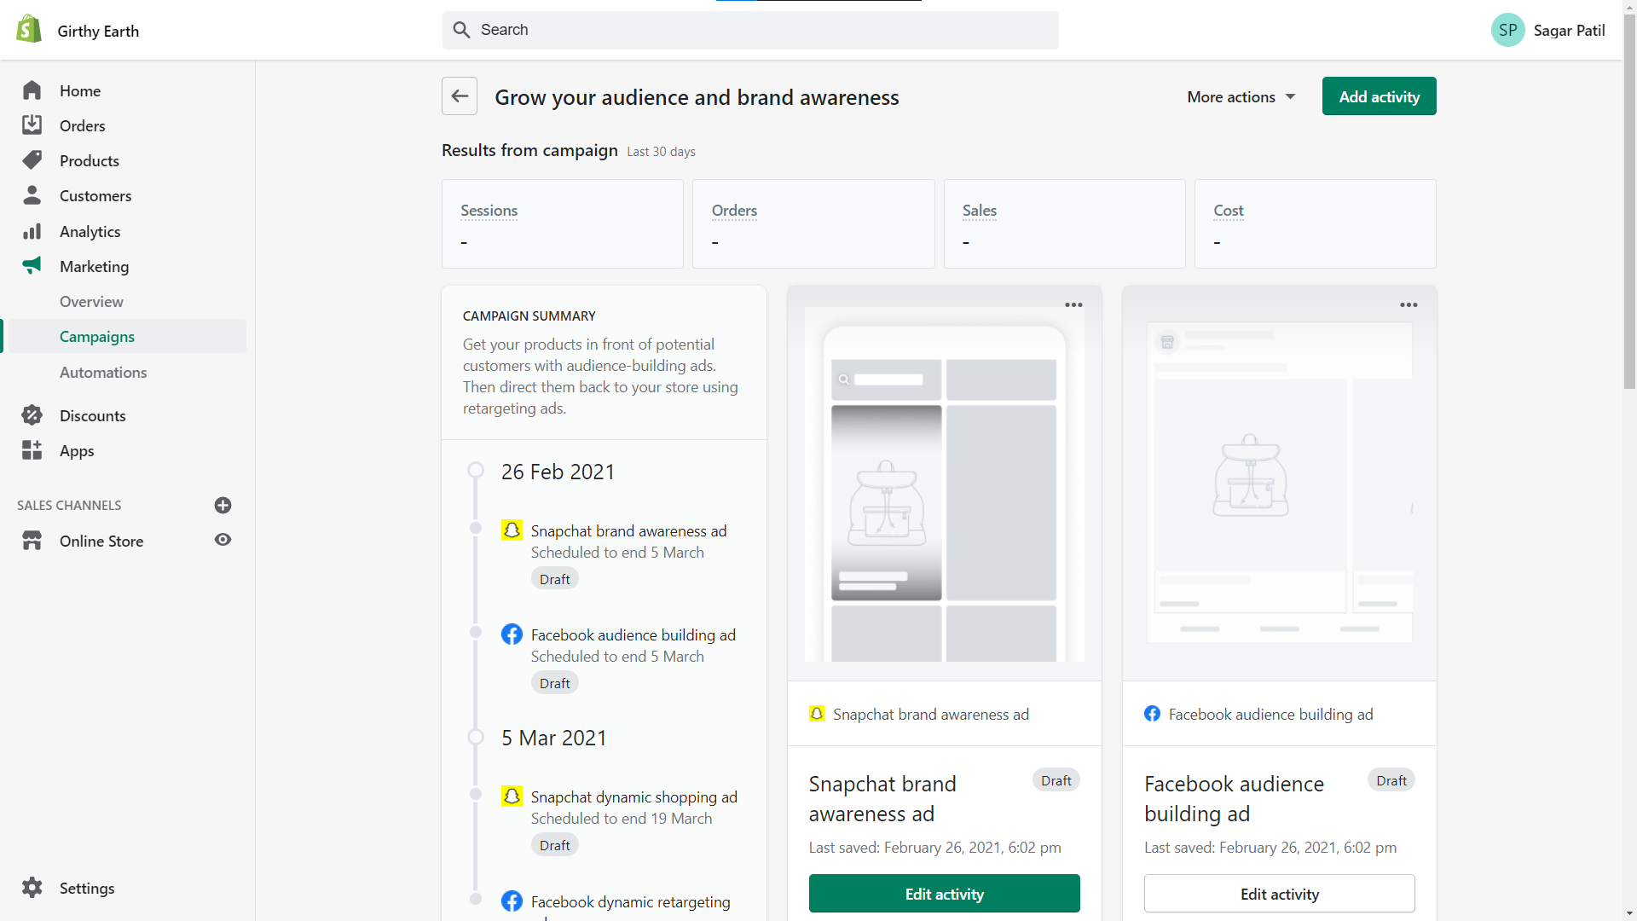
Task: Open the Analytics bar chart icon
Action: point(32,231)
